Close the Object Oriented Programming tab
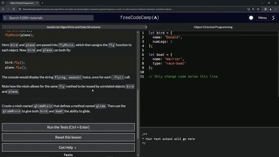279x157 pixels. point(37,3)
